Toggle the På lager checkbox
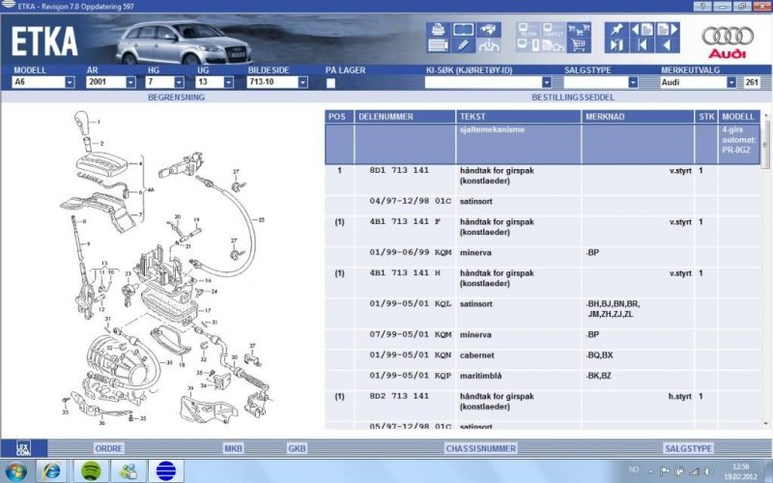 [331, 83]
